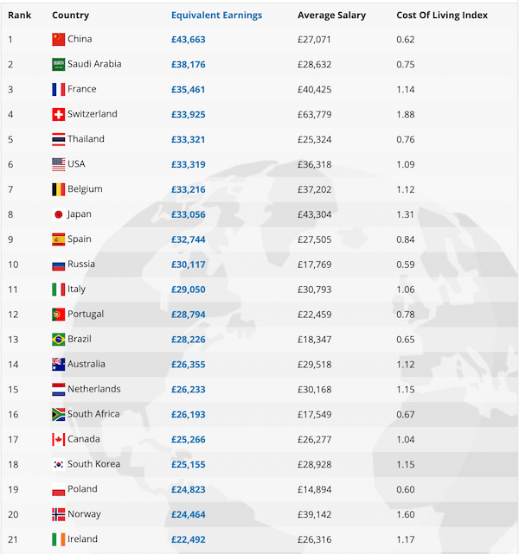Click the South Africa flag icon

58,415
